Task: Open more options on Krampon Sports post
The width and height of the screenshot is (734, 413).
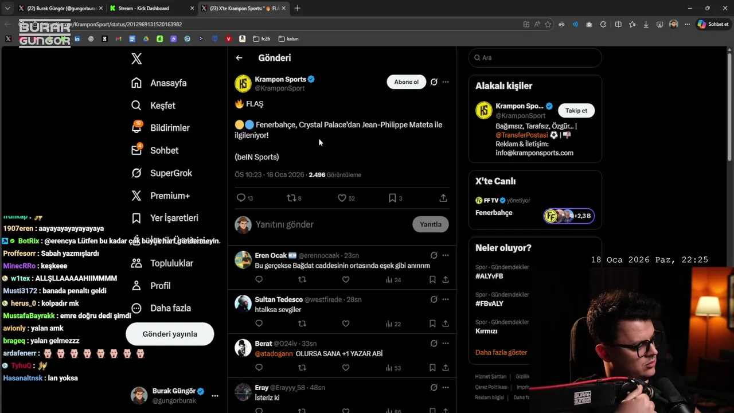Action: pos(446,82)
